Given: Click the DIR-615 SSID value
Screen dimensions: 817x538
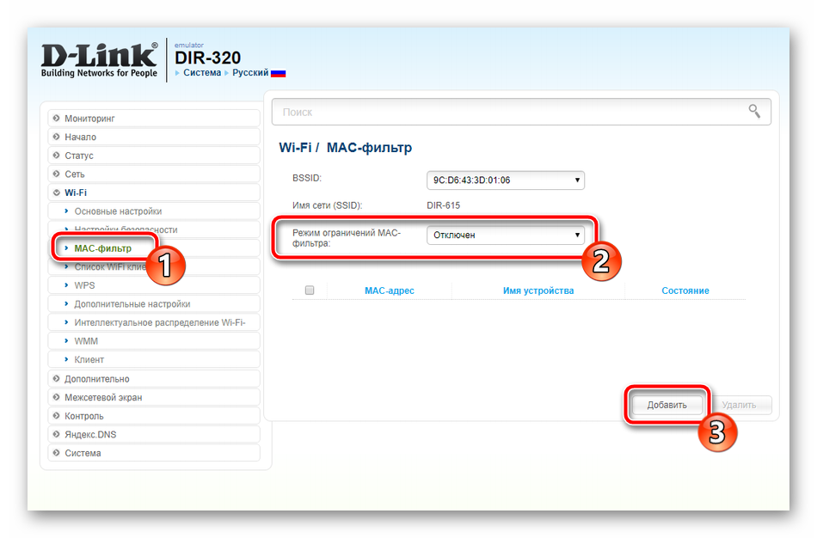Looking at the screenshot, I should (x=444, y=205).
